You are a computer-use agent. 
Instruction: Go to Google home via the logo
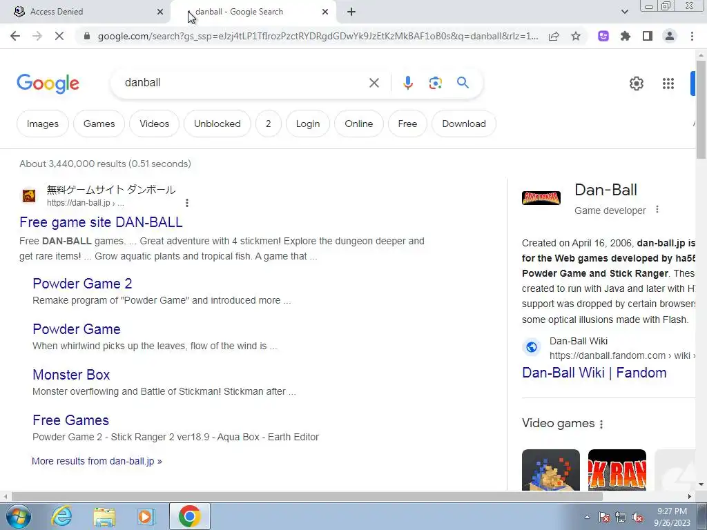click(x=48, y=84)
